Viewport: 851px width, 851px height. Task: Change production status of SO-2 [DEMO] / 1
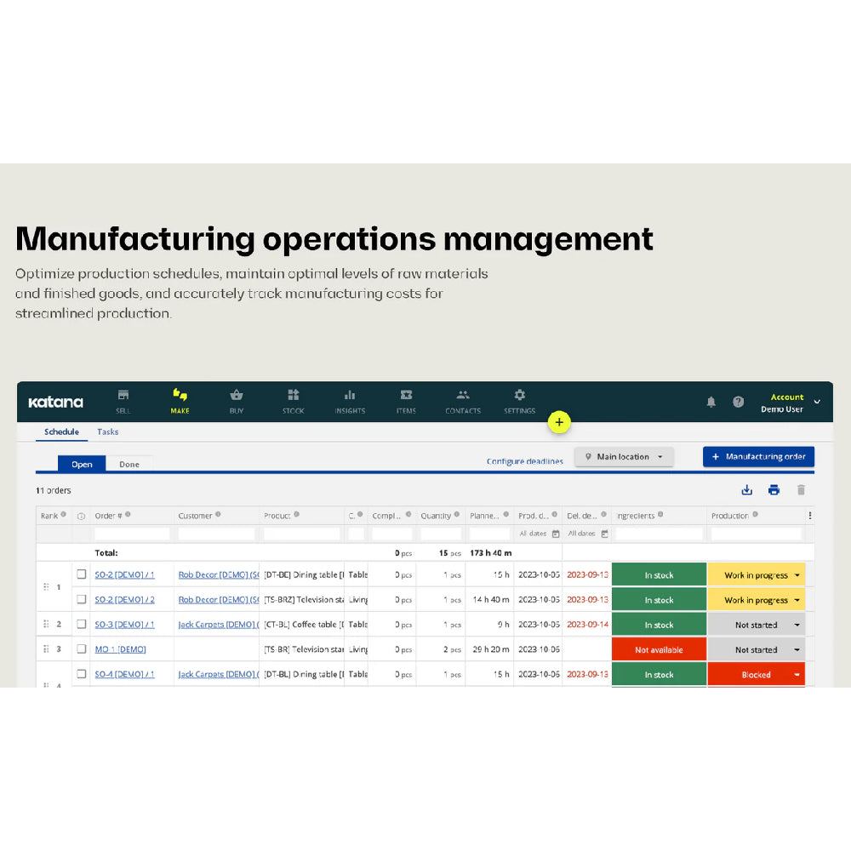coord(756,575)
